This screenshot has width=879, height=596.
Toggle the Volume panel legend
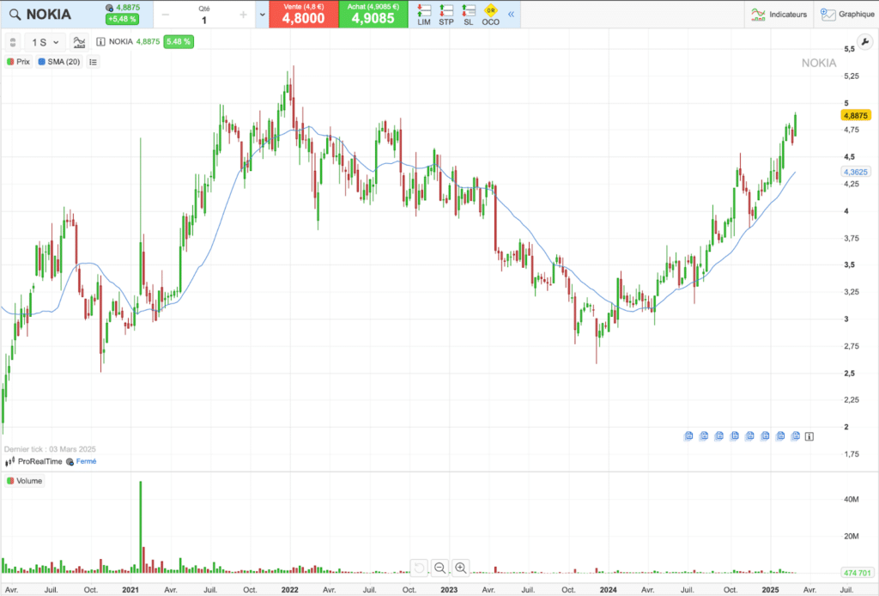[x=25, y=481]
